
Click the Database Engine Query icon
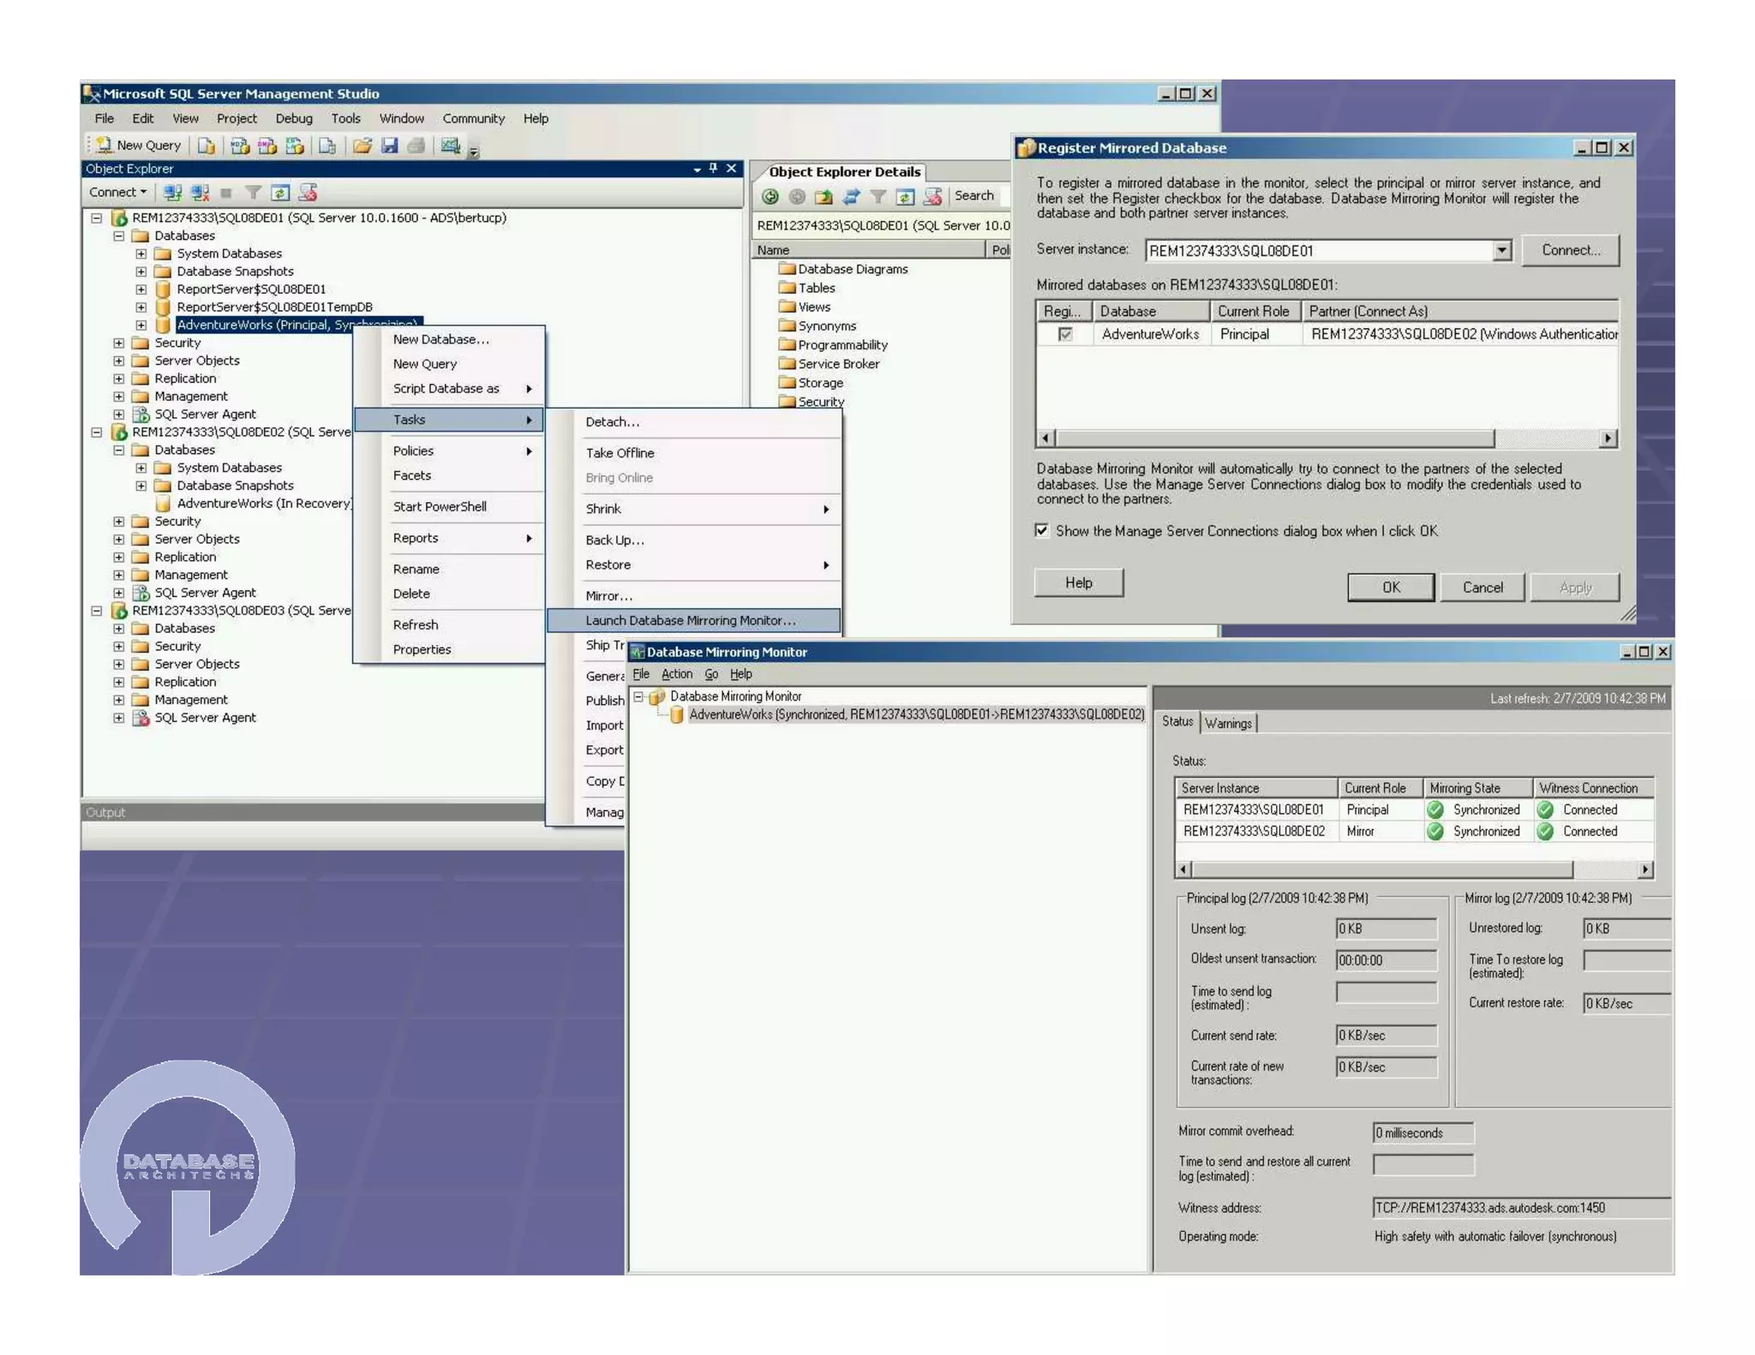click(207, 146)
